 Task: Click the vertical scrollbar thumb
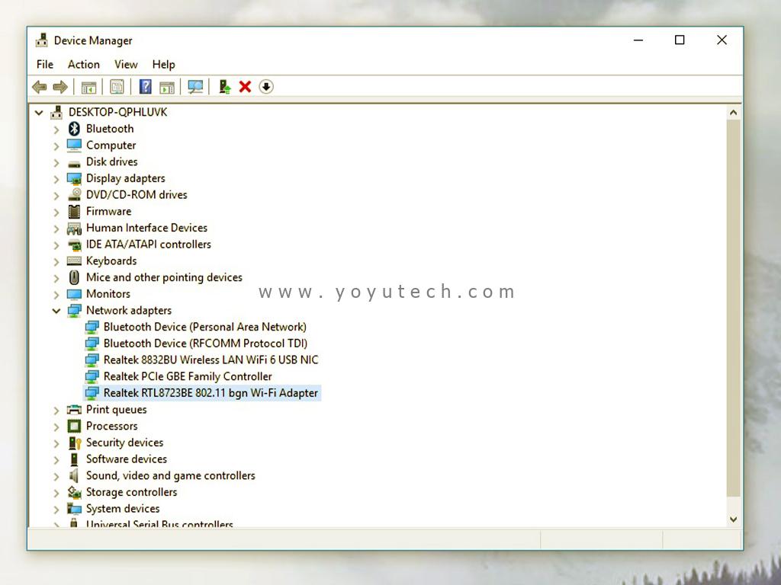click(x=733, y=308)
